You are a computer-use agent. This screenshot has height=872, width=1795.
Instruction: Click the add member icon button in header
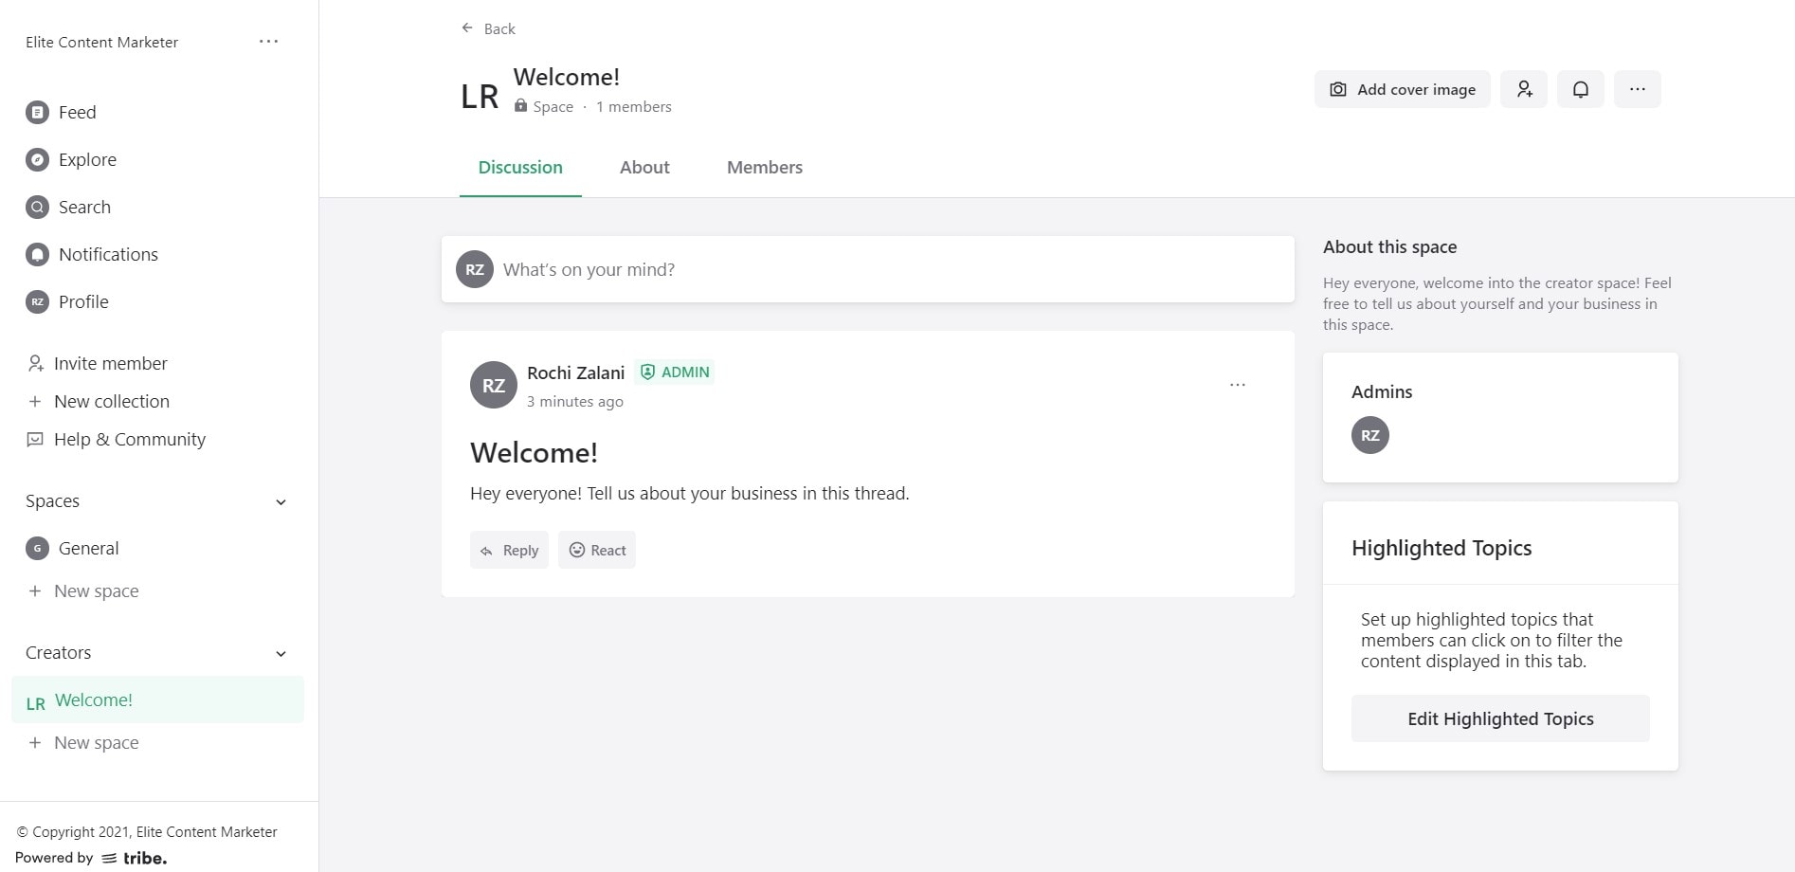1524,89
